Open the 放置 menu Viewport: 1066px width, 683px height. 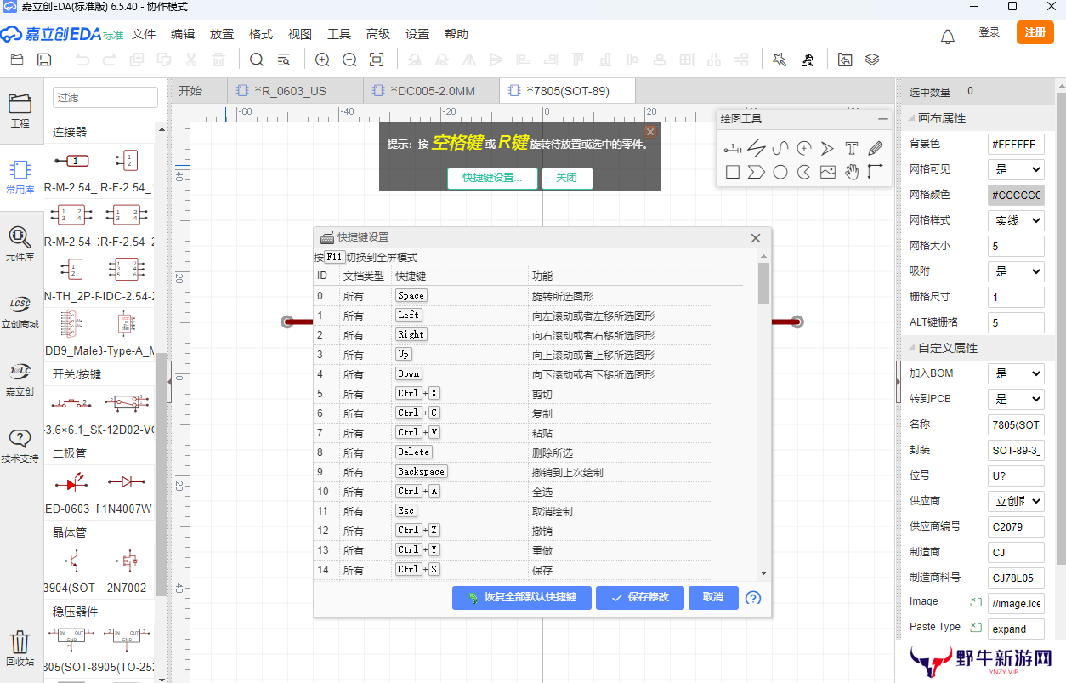[222, 34]
